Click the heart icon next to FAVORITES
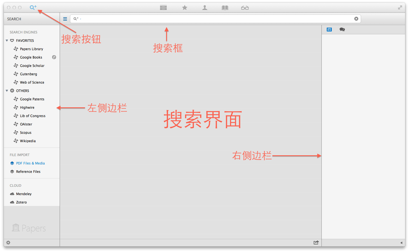Viewport: 409px width, 252px height. tap(12, 41)
